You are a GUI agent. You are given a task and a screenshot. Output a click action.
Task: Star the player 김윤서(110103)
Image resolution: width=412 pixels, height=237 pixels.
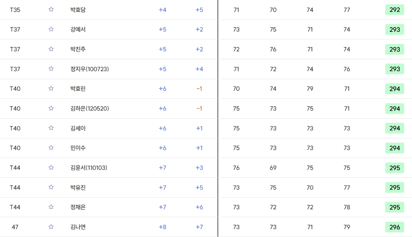coord(51,167)
